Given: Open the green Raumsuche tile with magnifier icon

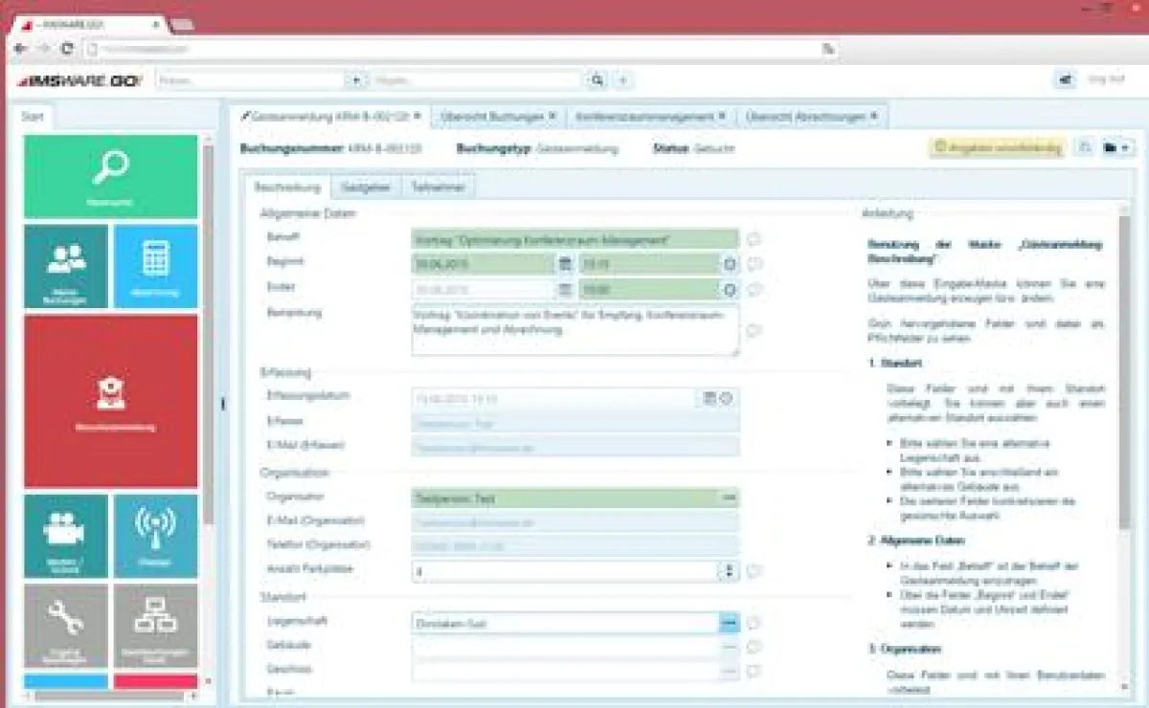Looking at the screenshot, I should click(x=111, y=175).
